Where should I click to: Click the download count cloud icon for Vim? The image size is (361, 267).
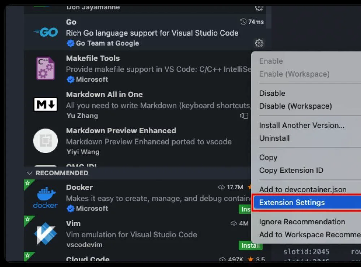point(234,223)
